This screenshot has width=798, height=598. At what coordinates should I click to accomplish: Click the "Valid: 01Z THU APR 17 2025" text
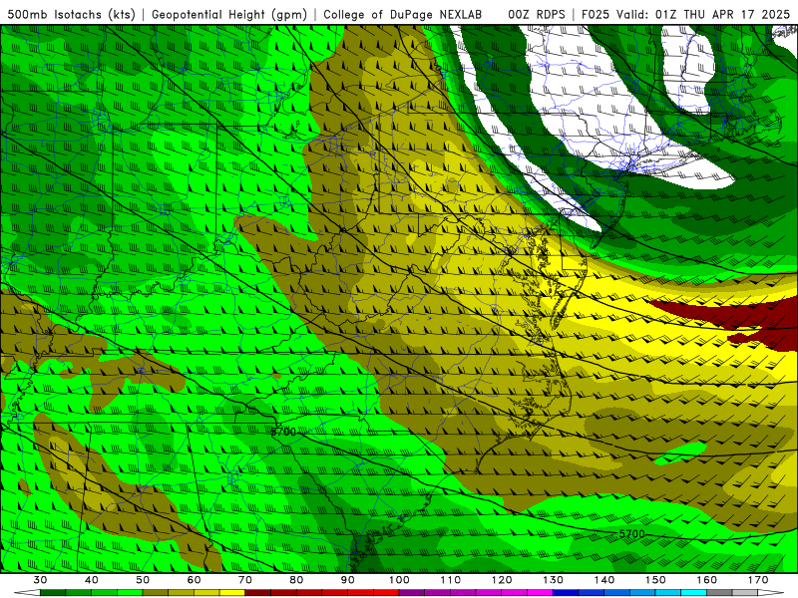[703, 14]
